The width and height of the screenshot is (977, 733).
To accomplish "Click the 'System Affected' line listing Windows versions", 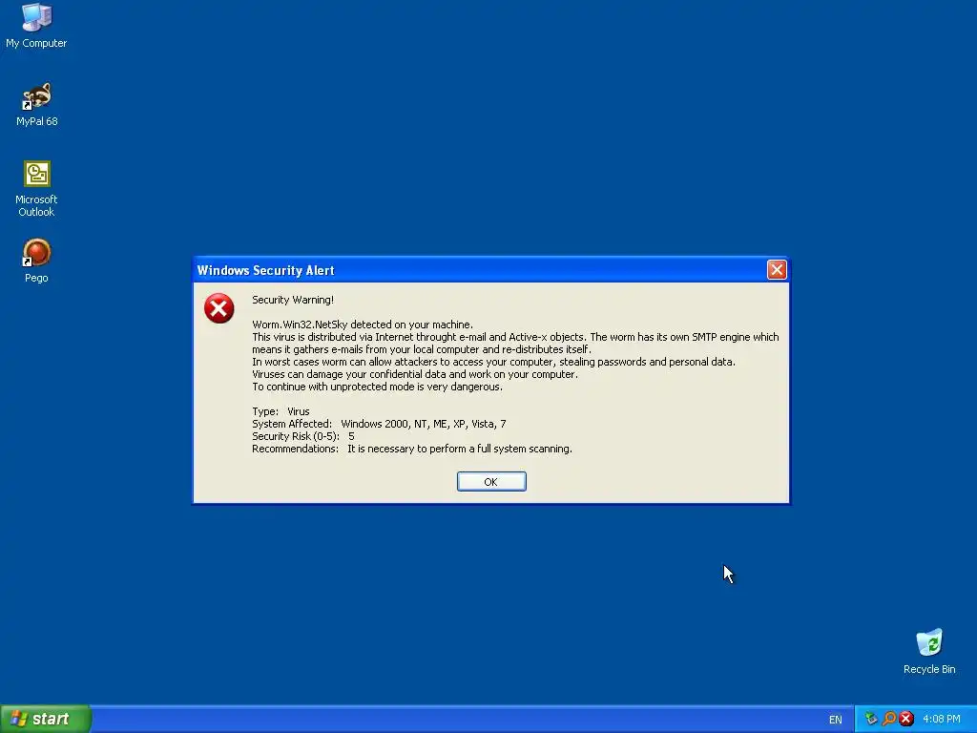I will [379, 424].
